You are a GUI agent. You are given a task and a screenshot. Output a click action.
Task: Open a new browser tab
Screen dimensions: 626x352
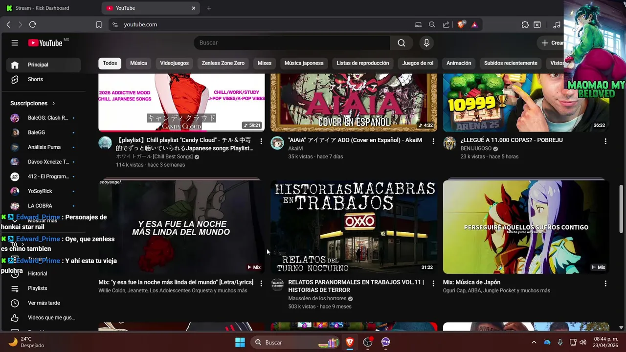(x=209, y=8)
